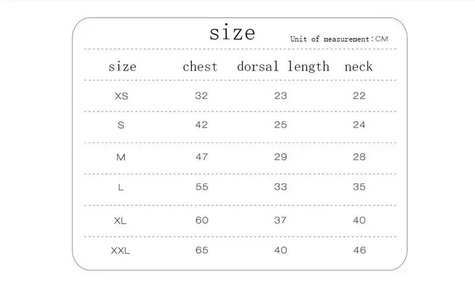475x302 pixels.
Task: Click the M size row label
Action: (121, 157)
